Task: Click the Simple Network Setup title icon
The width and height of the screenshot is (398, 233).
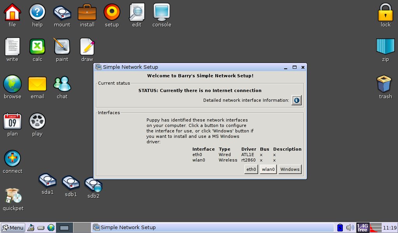Action: point(98,67)
